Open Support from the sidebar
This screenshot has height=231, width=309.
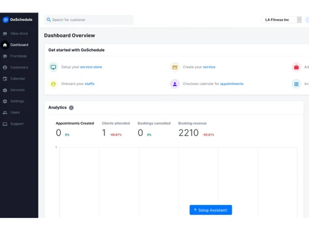tap(17, 124)
